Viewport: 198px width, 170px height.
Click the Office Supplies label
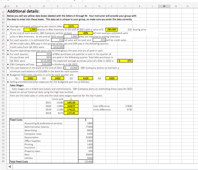tap(32, 141)
